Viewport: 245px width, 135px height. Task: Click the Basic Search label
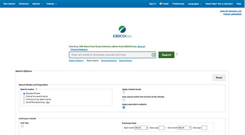[93, 60]
